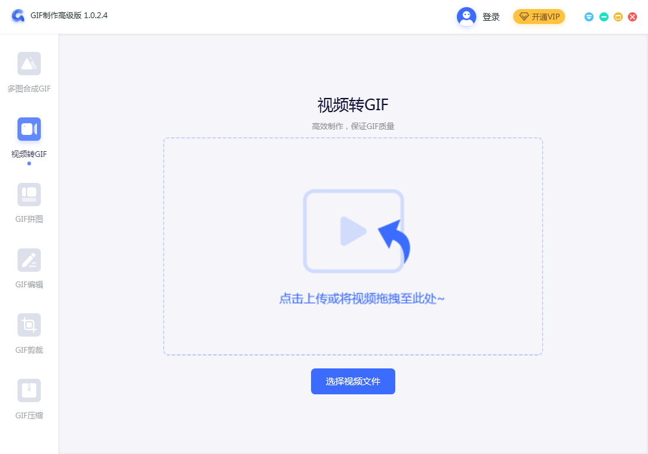
Task: Click the 开通VIP button
Action: coord(539,17)
